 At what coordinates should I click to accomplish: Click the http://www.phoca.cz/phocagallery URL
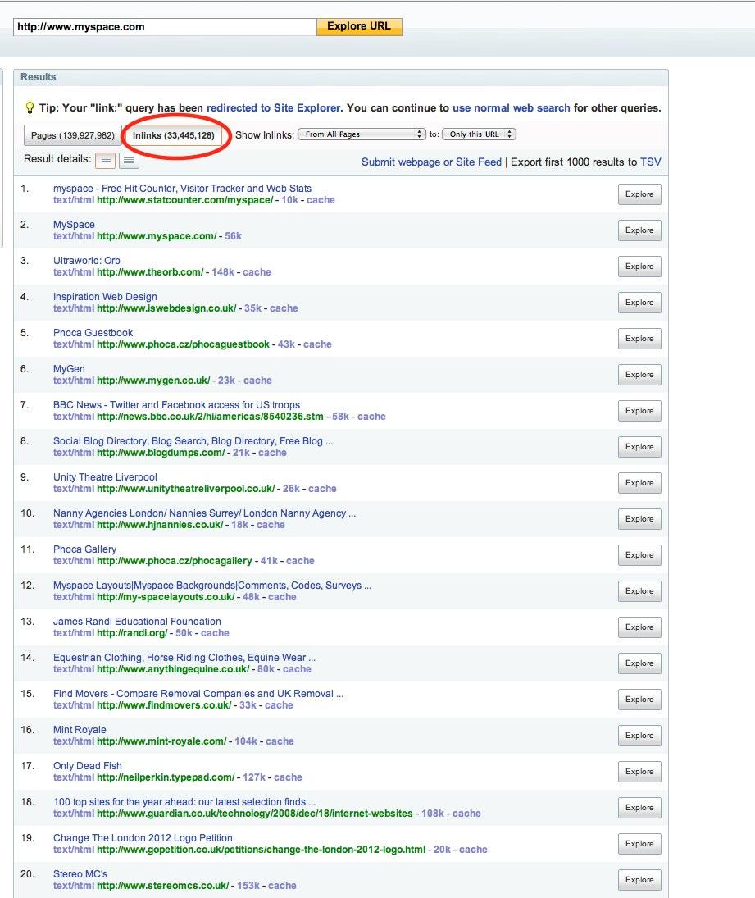tap(175, 561)
